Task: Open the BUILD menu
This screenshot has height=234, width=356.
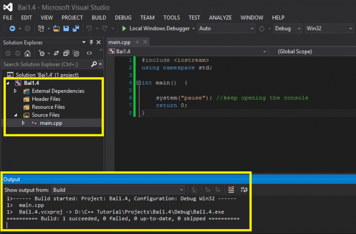Action: tap(99, 17)
